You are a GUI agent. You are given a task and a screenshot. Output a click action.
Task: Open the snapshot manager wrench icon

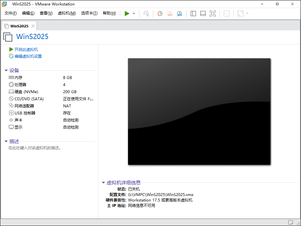(179, 14)
